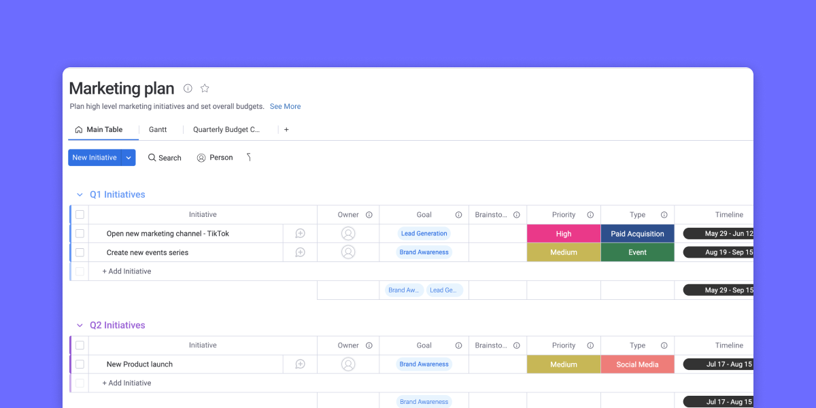Click the Person filter icon
Viewport: 816px width, 408px height.
click(201, 157)
